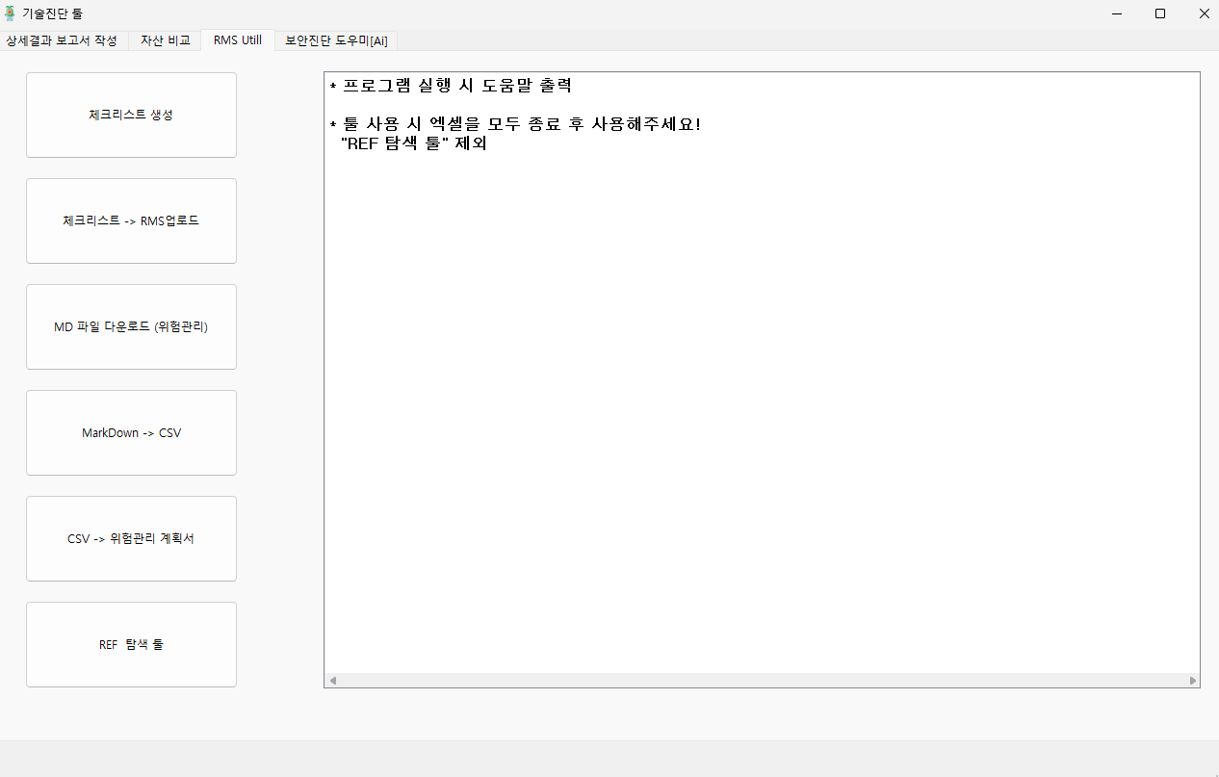This screenshot has width=1219, height=777.
Task: Go to the 보안진단 도우미[Ai] tab
Action: 336,40
